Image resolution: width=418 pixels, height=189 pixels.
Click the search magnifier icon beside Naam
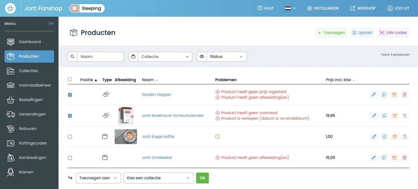[72, 56]
